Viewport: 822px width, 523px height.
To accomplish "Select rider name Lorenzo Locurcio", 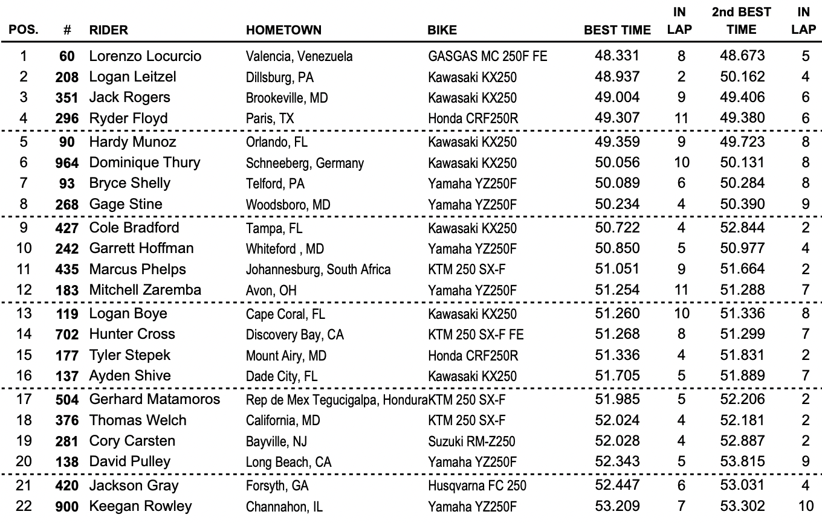I will (x=145, y=56).
